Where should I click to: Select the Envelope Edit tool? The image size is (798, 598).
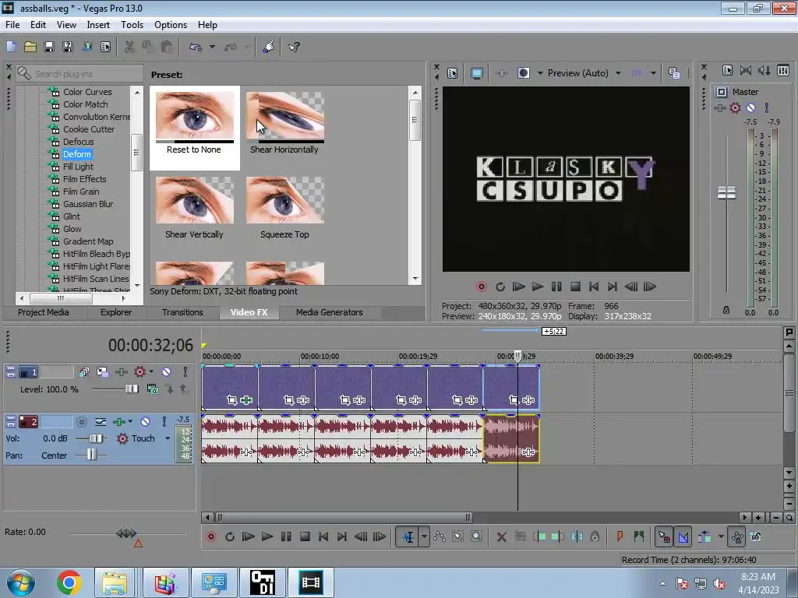point(440,536)
